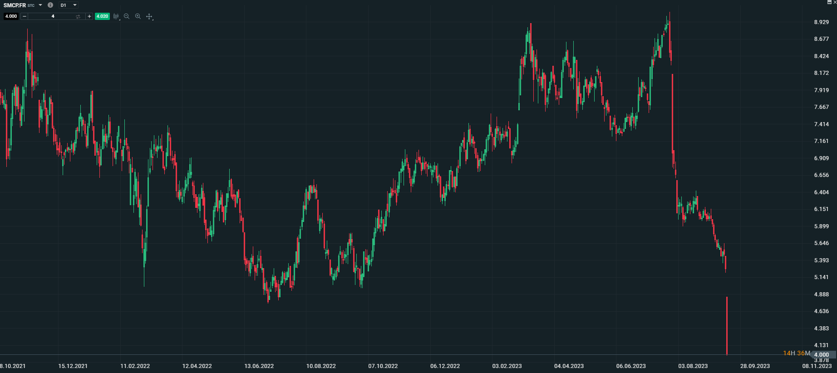This screenshot has width=837, height=373.
Task: Open the SMCP.FR symbol dropdown arrow
Action: (x=40, y=5)
